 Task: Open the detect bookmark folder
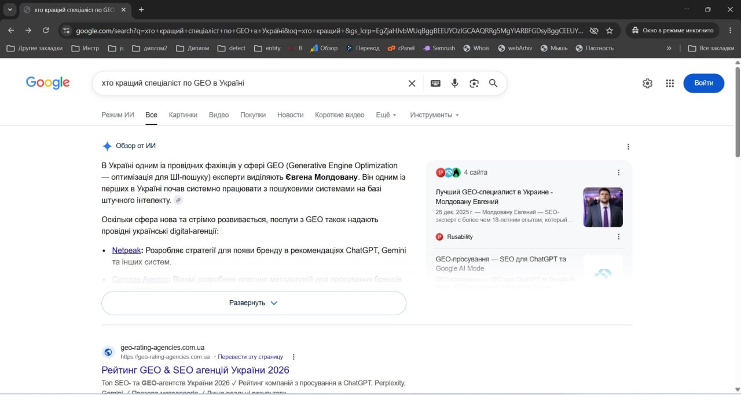231,48
